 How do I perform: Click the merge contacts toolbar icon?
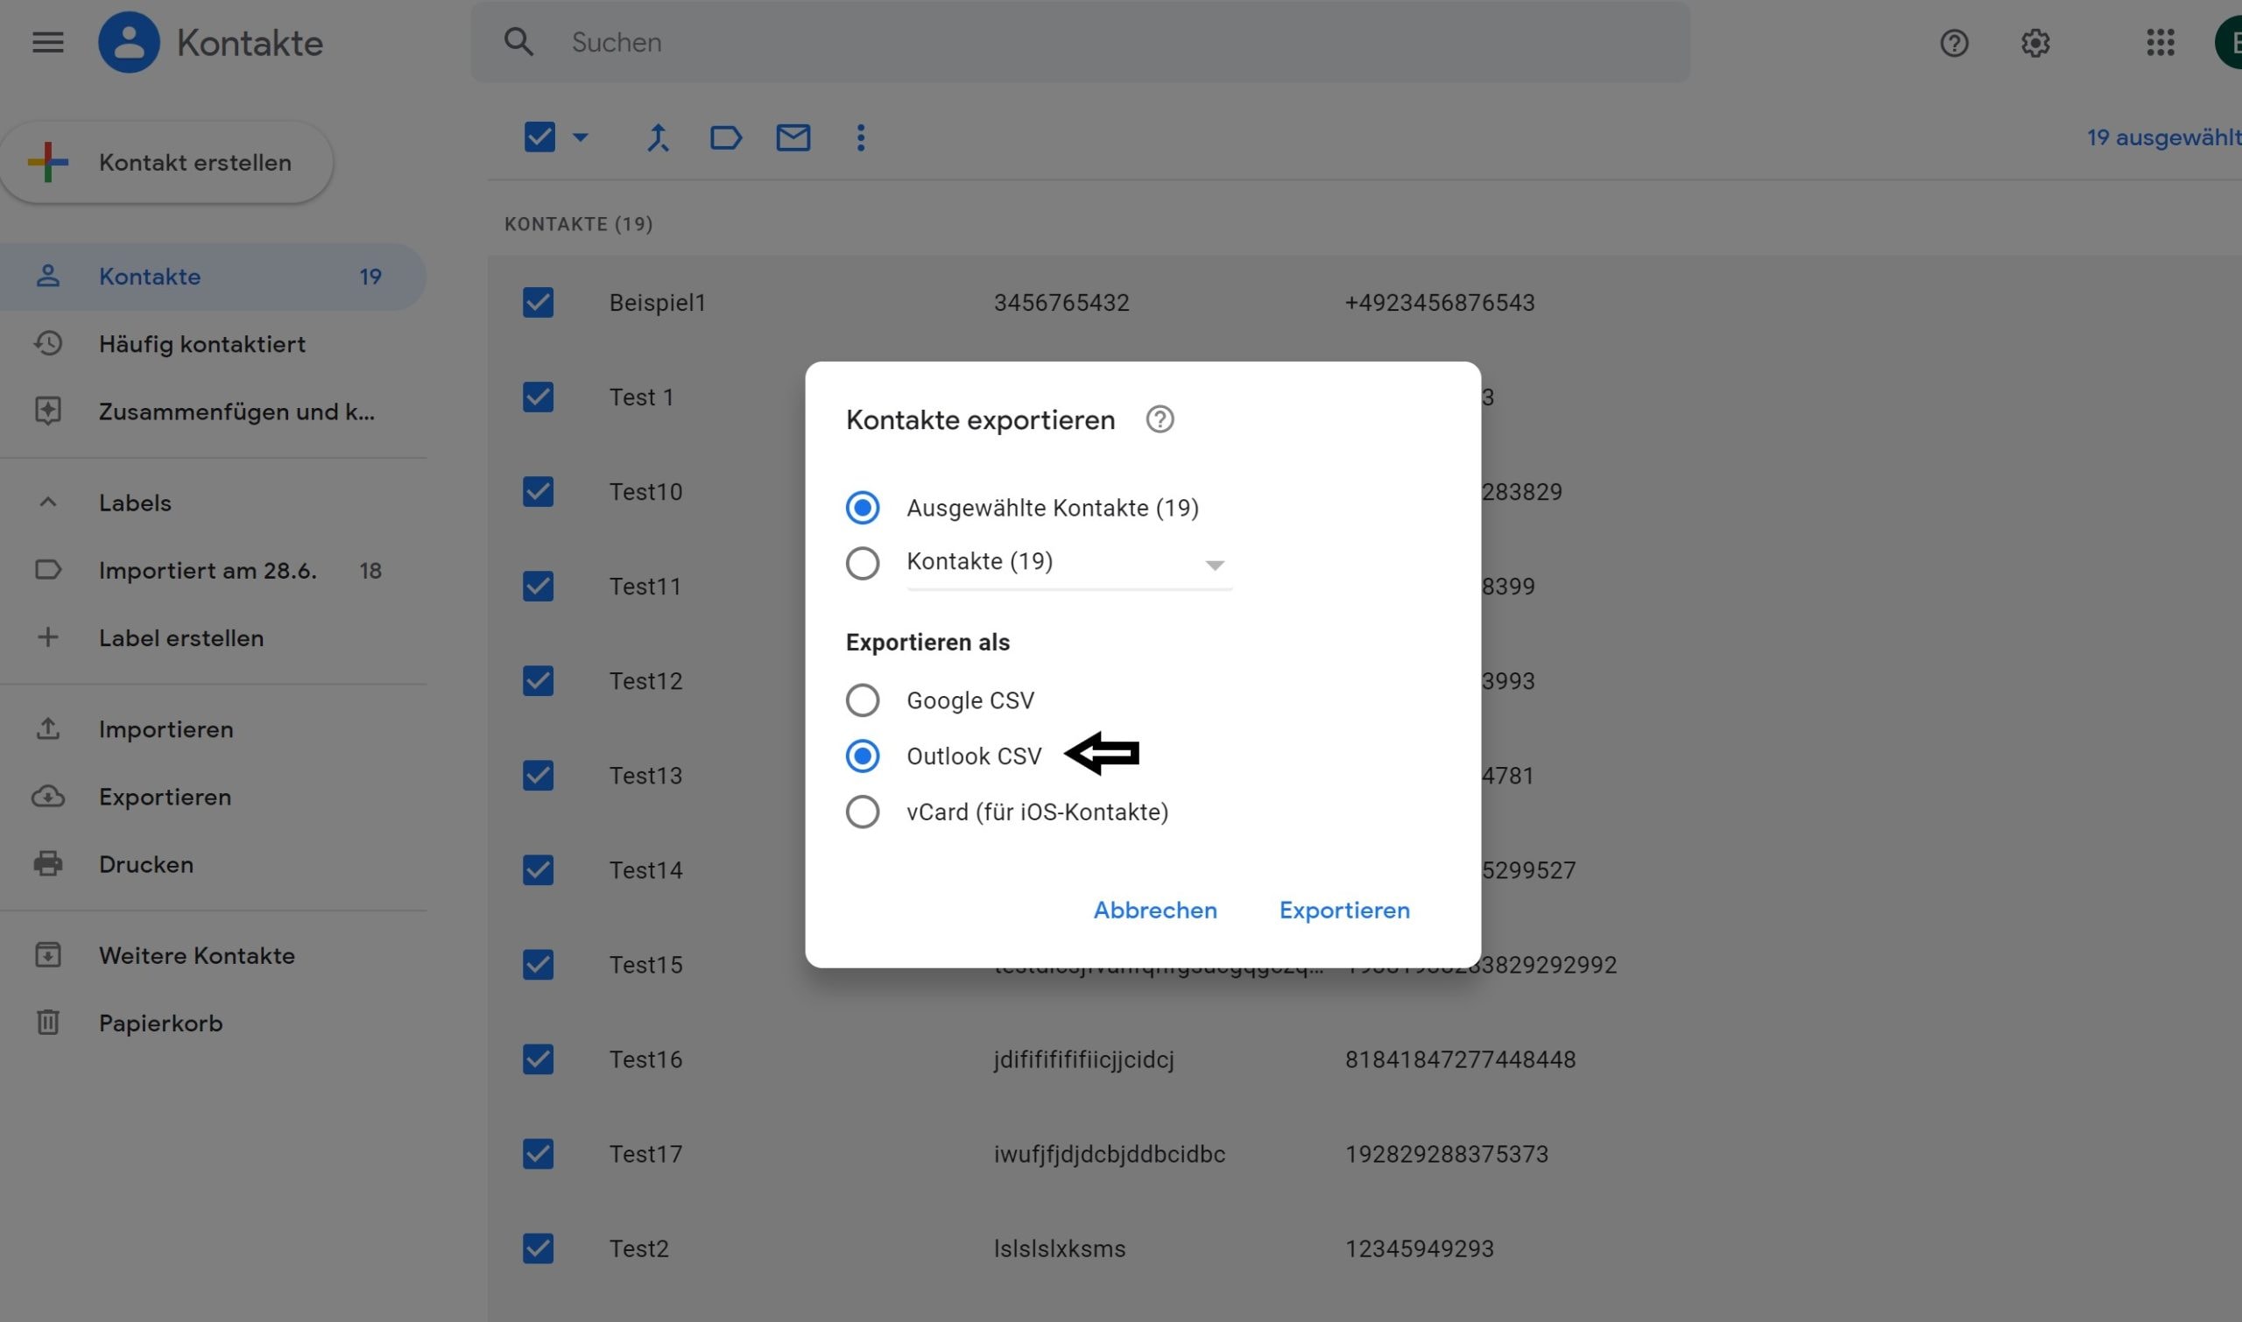pyautogui.click(x=658, y=138)
